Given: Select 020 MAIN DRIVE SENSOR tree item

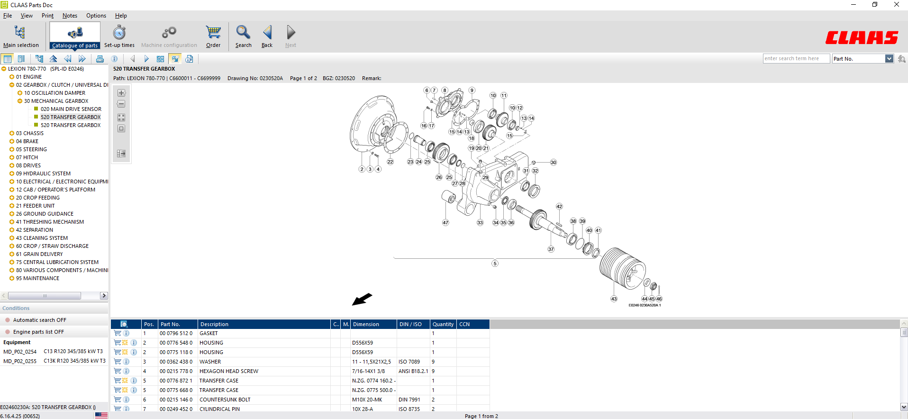Looking at the screenshot, I should tap(71, 109).
